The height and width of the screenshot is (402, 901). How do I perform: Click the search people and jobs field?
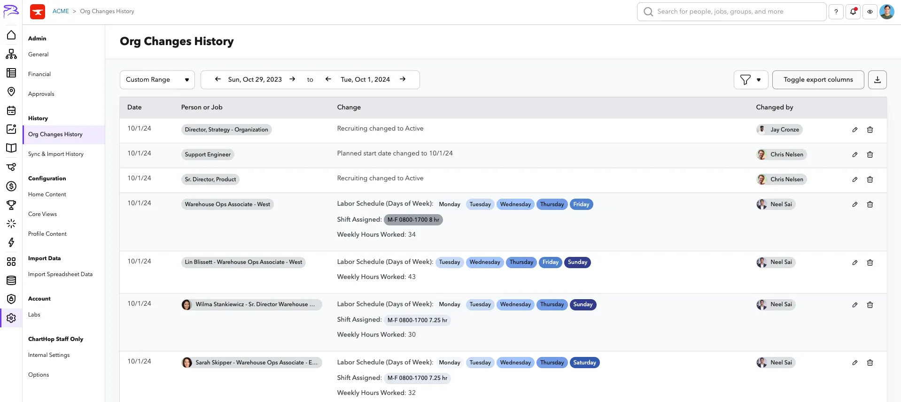click(x=732, y=12)
